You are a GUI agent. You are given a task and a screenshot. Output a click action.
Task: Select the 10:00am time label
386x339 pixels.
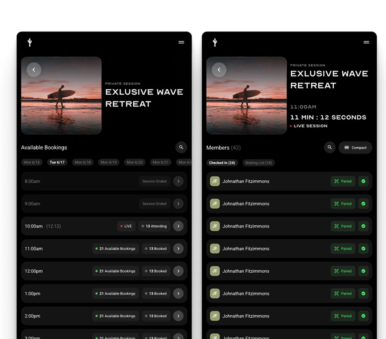(x=34, y=226)
